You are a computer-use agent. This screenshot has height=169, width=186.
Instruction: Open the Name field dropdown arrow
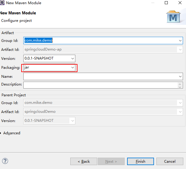point(180,77)
